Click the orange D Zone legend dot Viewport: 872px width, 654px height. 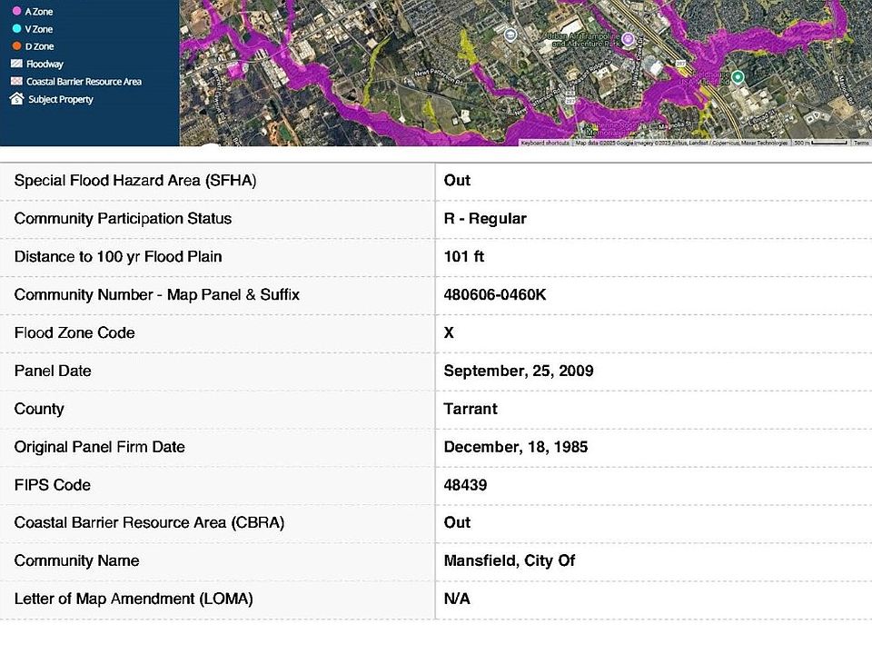[16, 46]
